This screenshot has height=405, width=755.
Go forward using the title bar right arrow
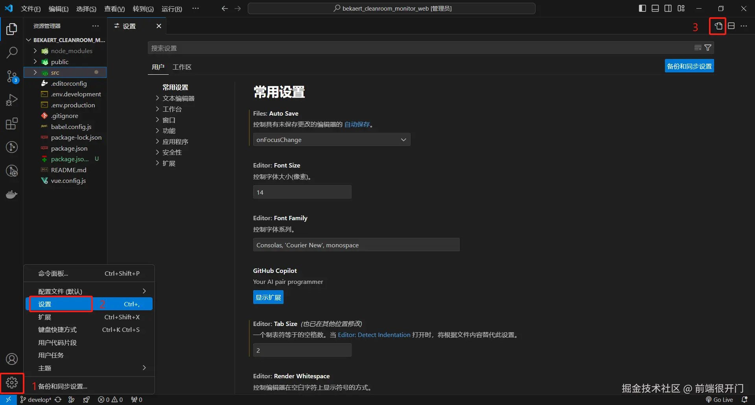point(238,8)
